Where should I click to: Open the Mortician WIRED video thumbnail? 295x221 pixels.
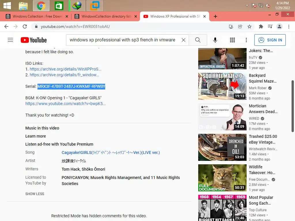[222, 117]
